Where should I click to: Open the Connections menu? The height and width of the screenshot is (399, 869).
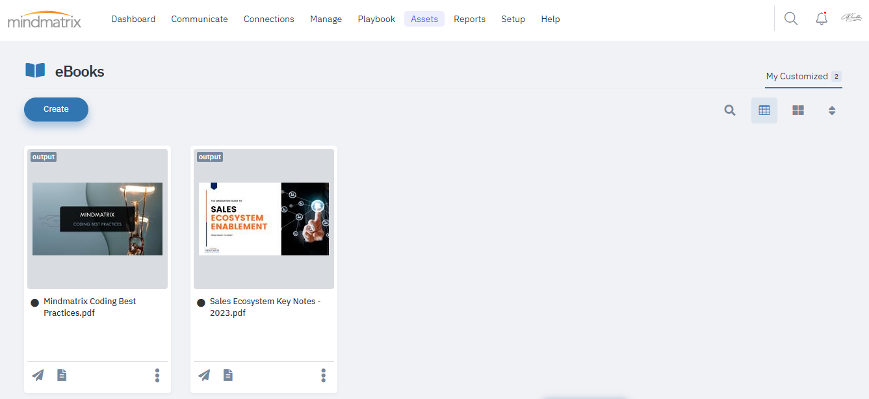pyautogui.click(x=269, y=19)
